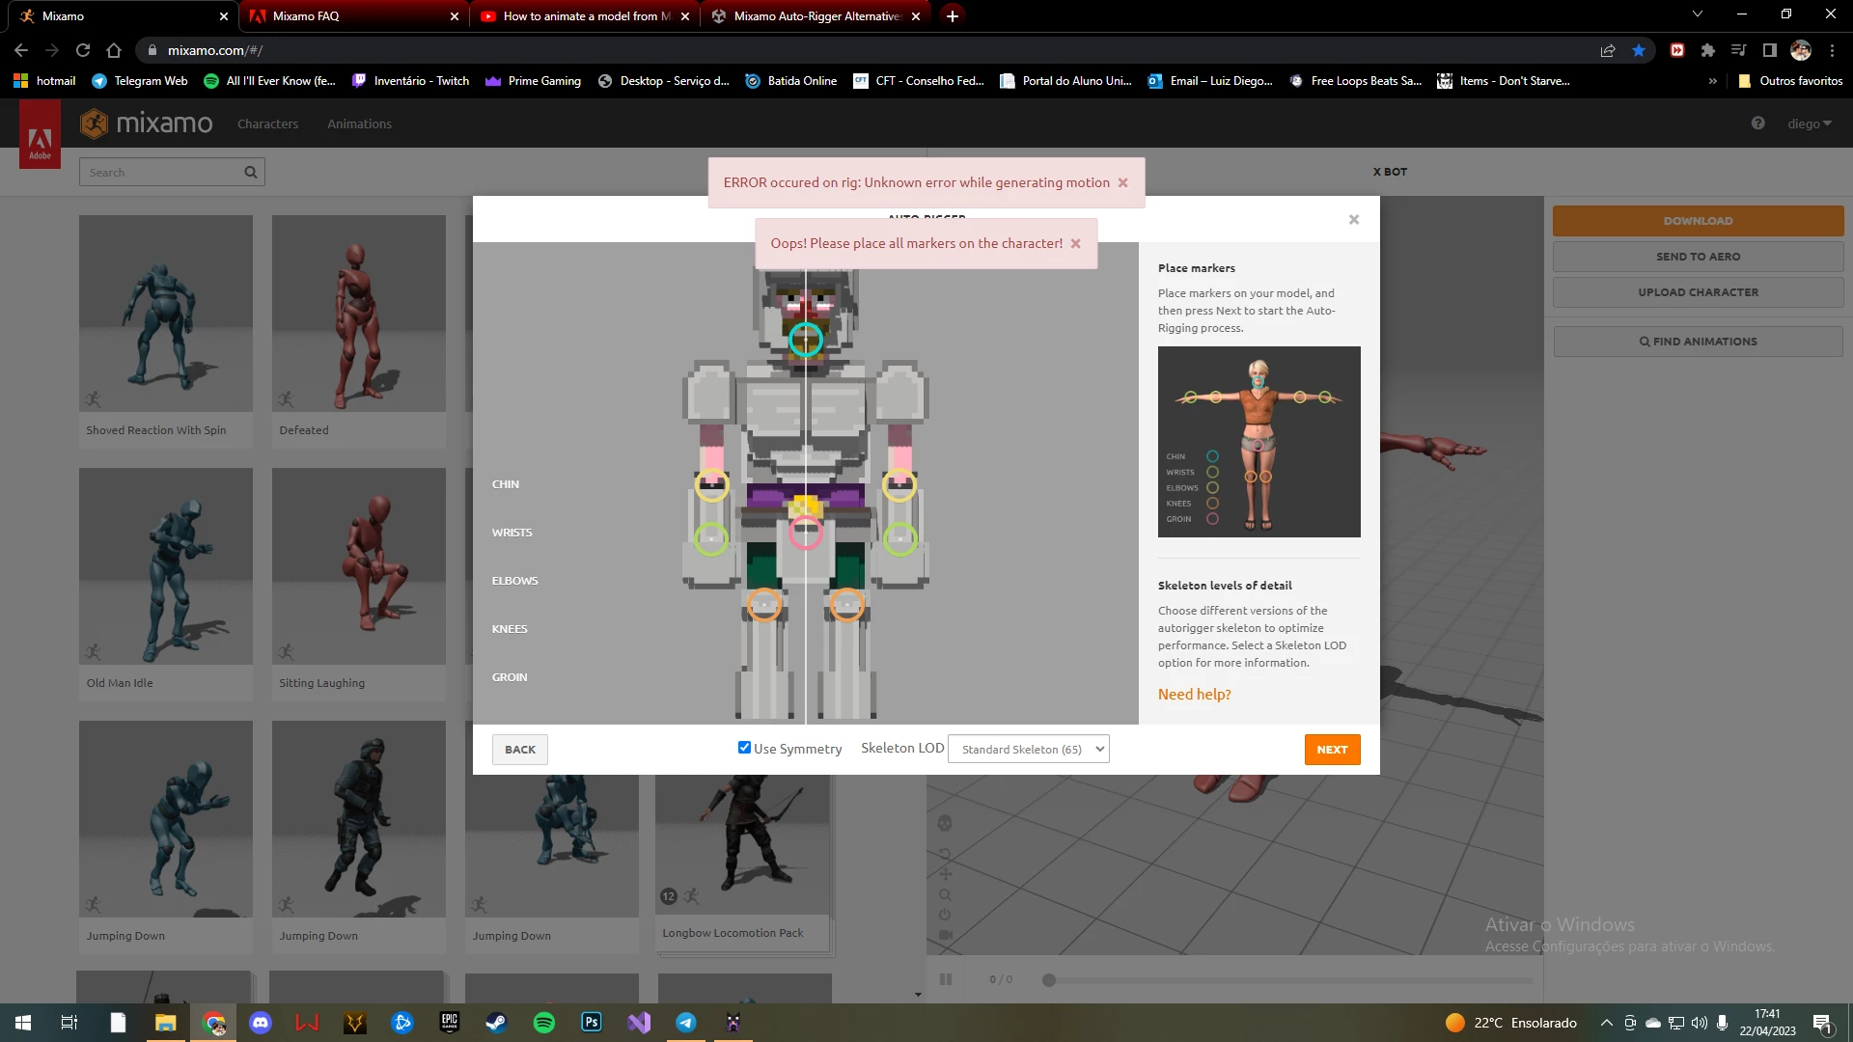1853x1042 pixels.
Task: Toggle the Use Symmetry checkbox
Action: click(744, 748)
